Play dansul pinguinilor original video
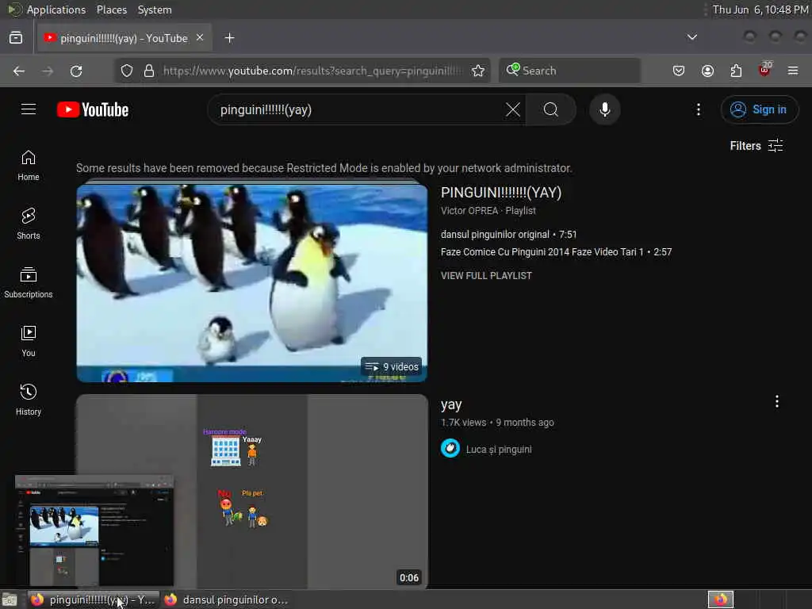812x609 pixels. 508,235
